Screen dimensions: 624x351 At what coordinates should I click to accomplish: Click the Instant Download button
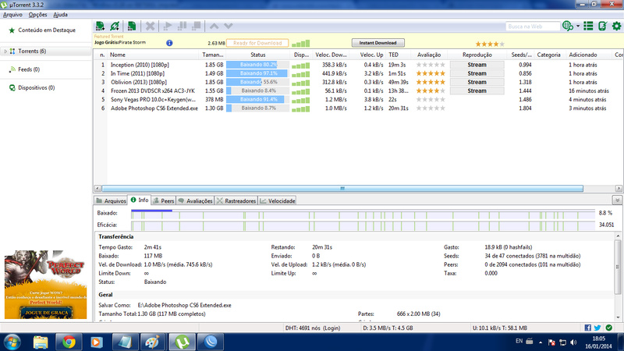(x=378, y=43)
